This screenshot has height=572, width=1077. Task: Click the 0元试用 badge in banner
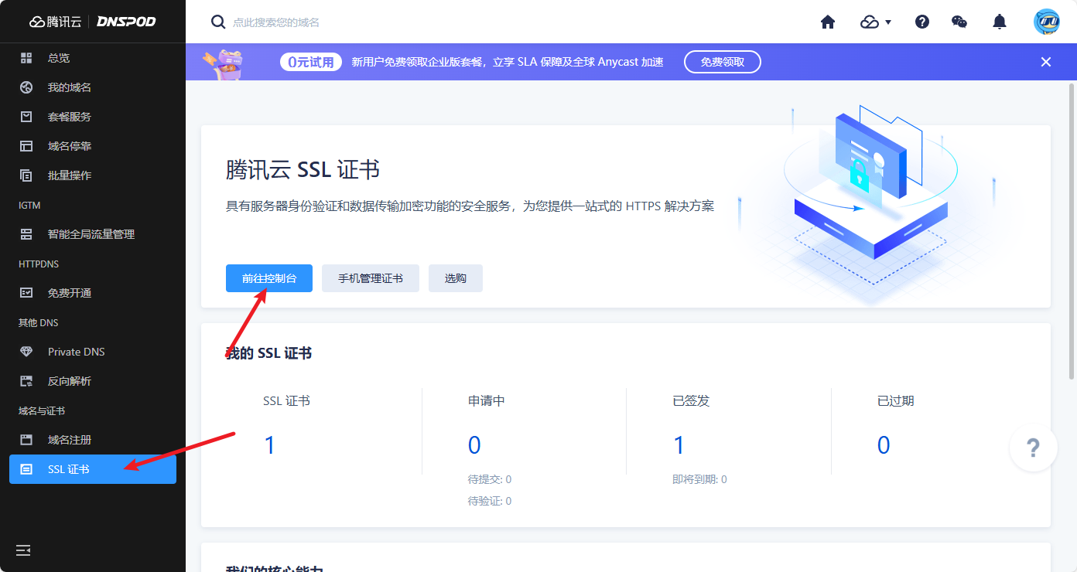311,62
